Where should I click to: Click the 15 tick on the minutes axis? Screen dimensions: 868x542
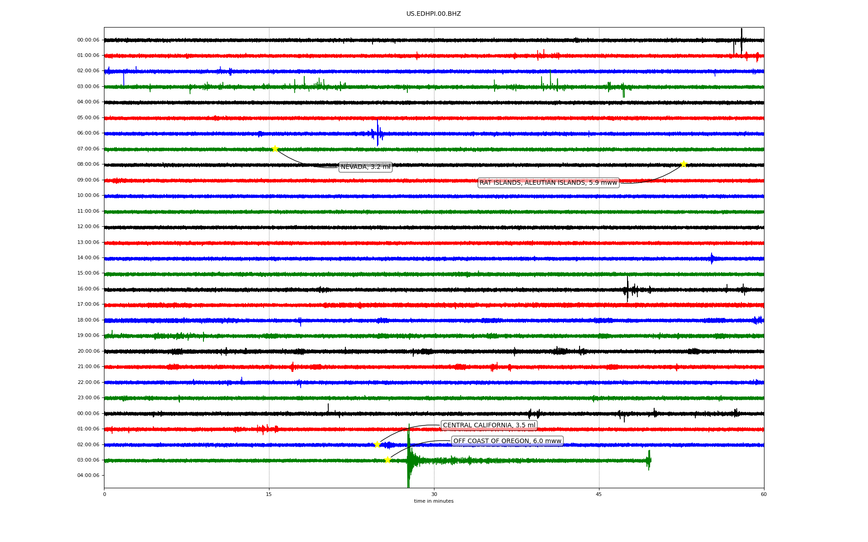tap(269, 494)
